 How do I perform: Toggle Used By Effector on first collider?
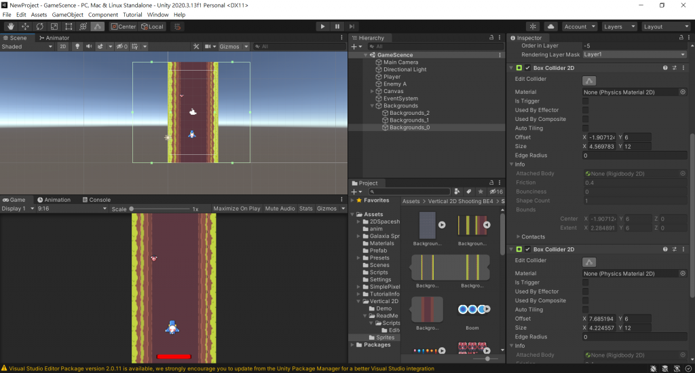[x=586, y=110]
